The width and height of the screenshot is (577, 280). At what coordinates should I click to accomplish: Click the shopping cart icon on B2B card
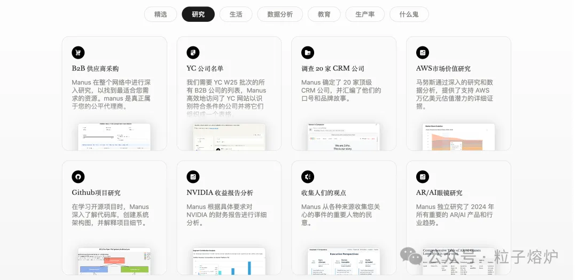tap(78, 53)
